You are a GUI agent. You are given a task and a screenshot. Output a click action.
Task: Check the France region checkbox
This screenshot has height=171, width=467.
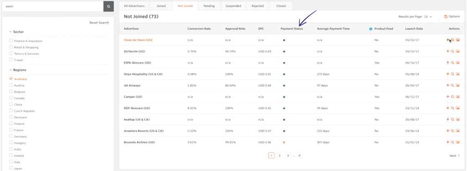pos(11,130)
